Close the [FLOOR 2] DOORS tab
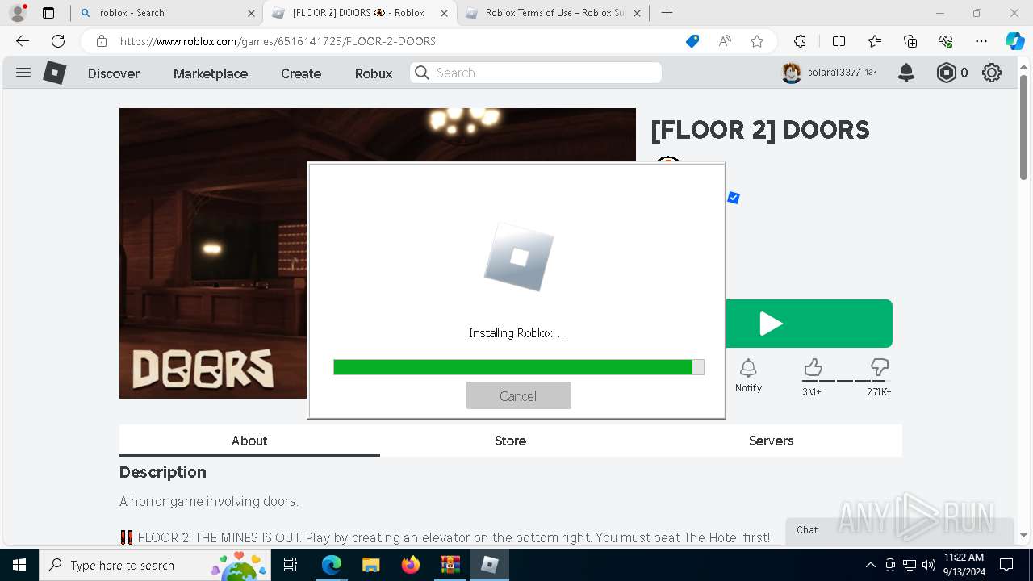Screen dimensions: 1033x581 (x=444, y=13)
